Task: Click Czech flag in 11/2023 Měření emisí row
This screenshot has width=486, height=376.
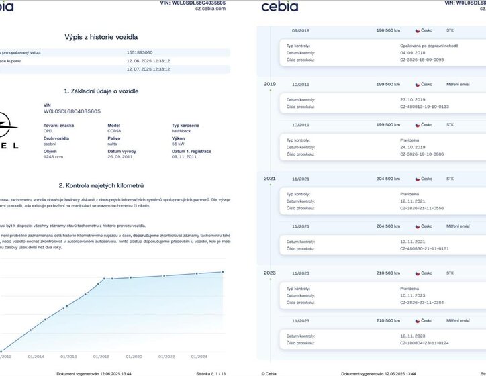Action: pyautogui.click(x=418, y=321)
